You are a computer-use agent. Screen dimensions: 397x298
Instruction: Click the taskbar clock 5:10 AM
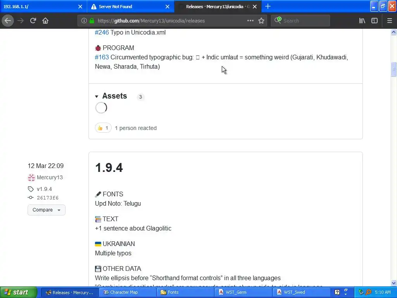(x=383, y=292)
